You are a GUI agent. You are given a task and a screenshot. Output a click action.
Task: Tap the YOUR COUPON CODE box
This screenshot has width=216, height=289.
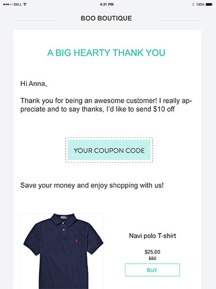tap(109, 150)
